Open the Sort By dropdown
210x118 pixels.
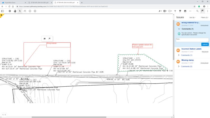pyautogui.click(x=192, y=17)
